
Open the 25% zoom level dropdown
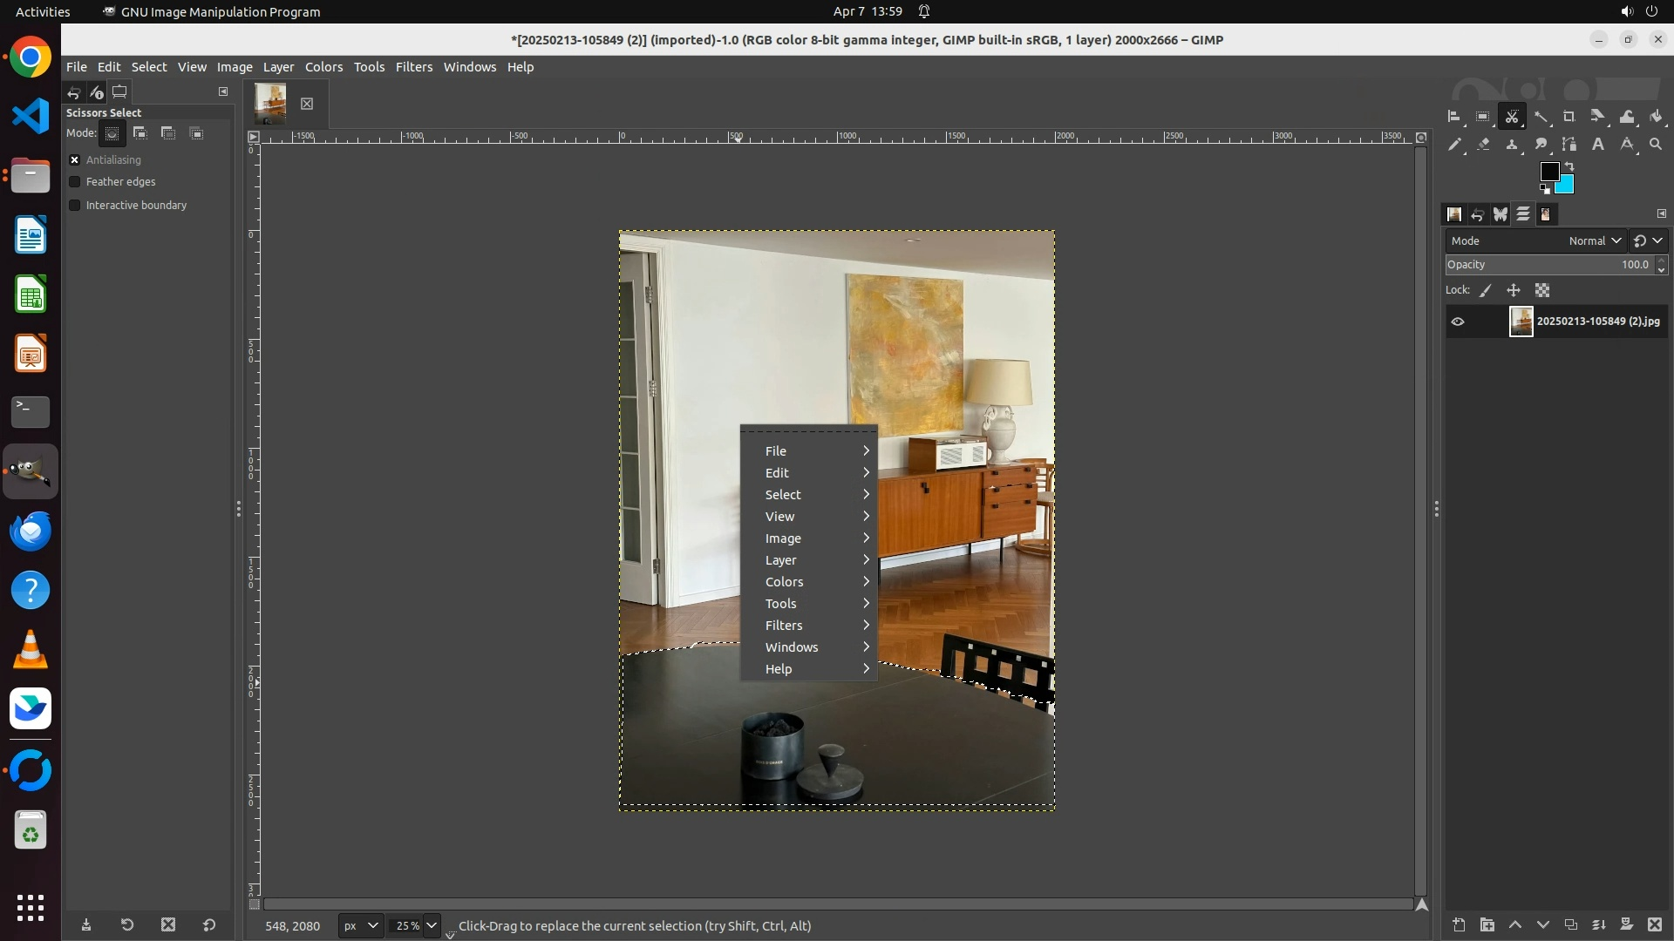coord(432,925)
